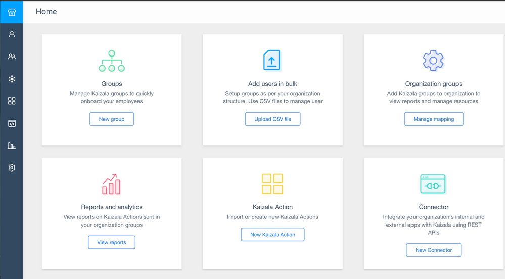The width and height of the screenshot is (505, 279).
Task: Click the green hierarchy Groups icon
Action: (112, 61)
